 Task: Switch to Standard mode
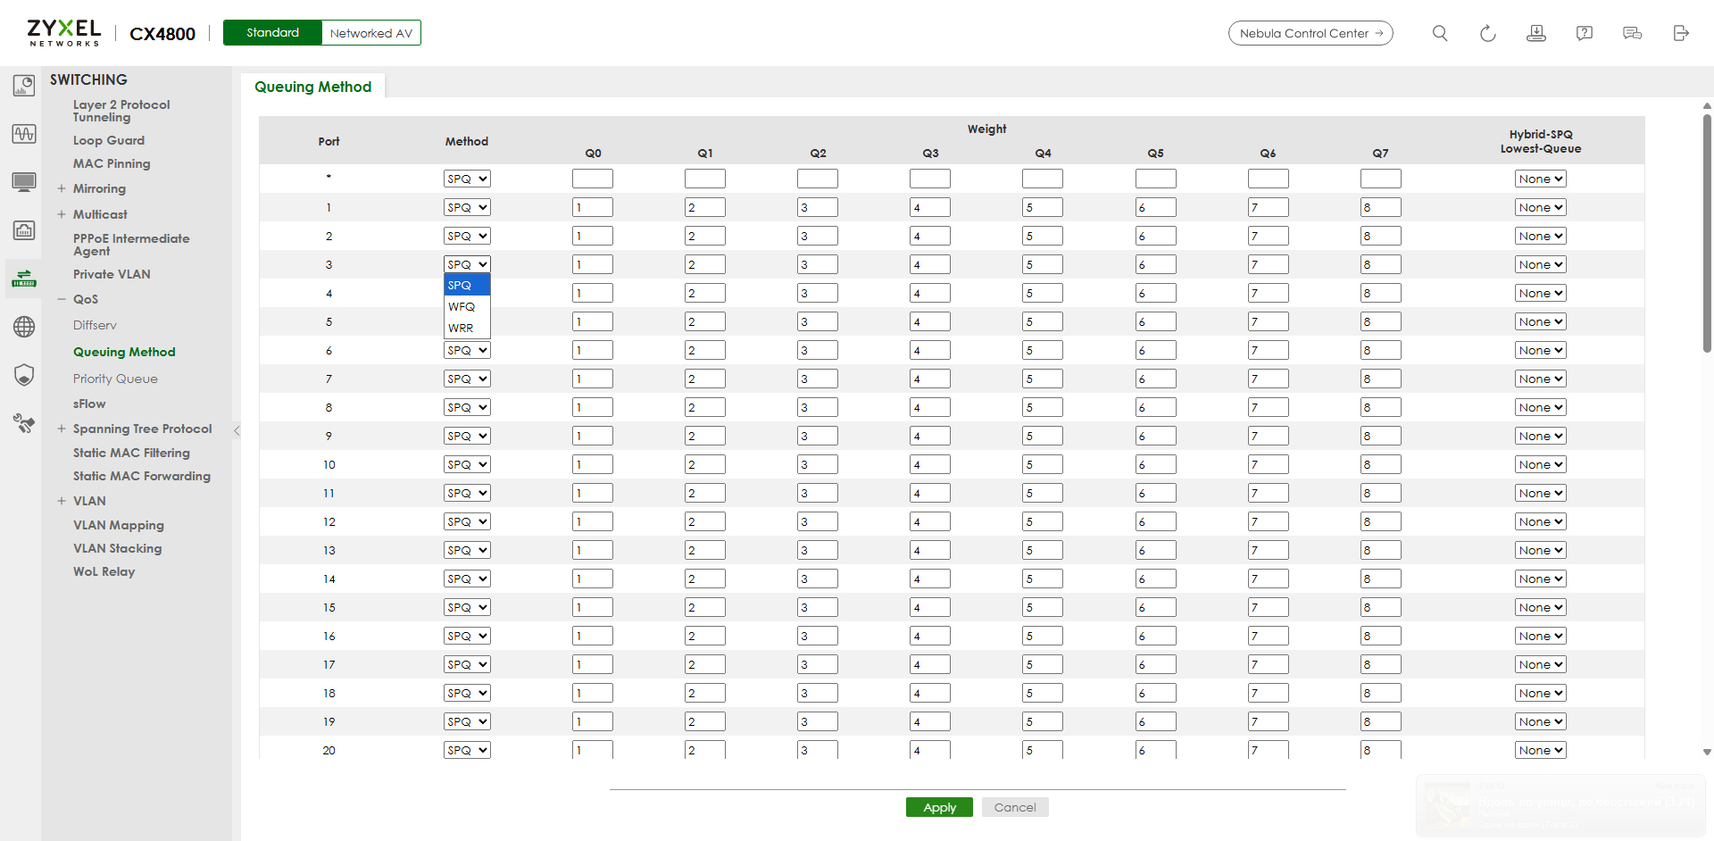(272, 33)
